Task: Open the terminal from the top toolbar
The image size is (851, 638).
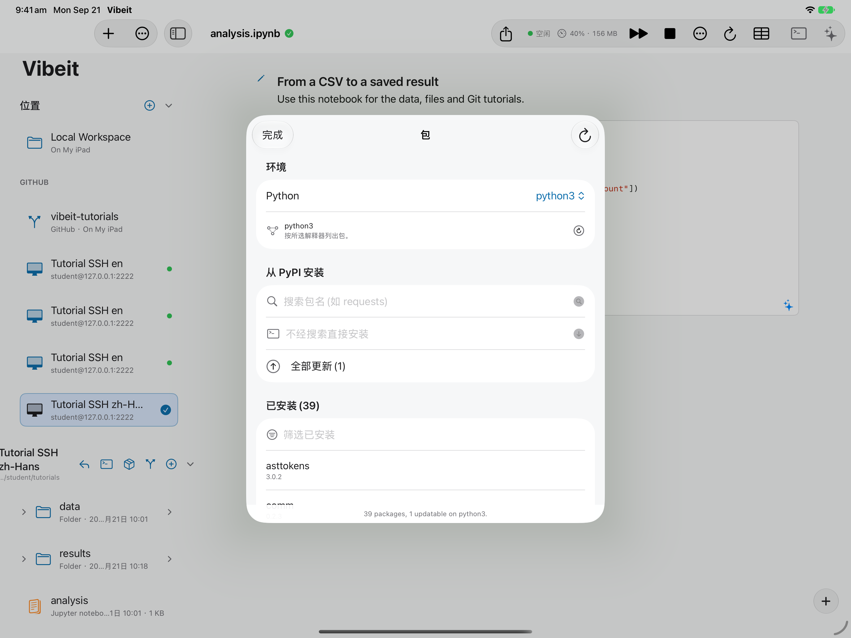Action: click(x=798, y=33)
